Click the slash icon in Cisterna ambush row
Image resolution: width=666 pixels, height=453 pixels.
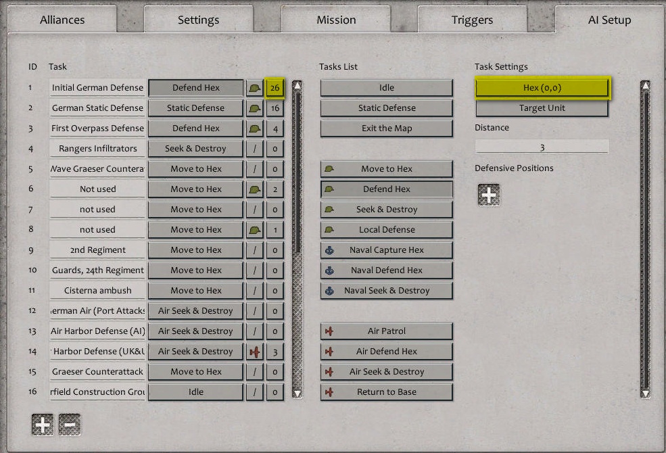pos(254,291)
